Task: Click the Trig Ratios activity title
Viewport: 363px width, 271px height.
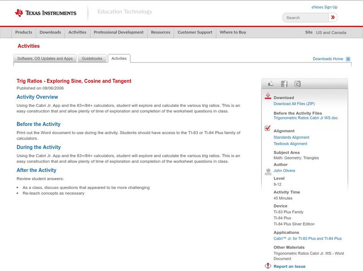Action: [x=74, y=81]
